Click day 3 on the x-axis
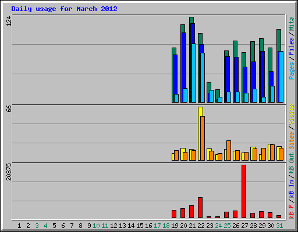 click(x=37, y=226)
